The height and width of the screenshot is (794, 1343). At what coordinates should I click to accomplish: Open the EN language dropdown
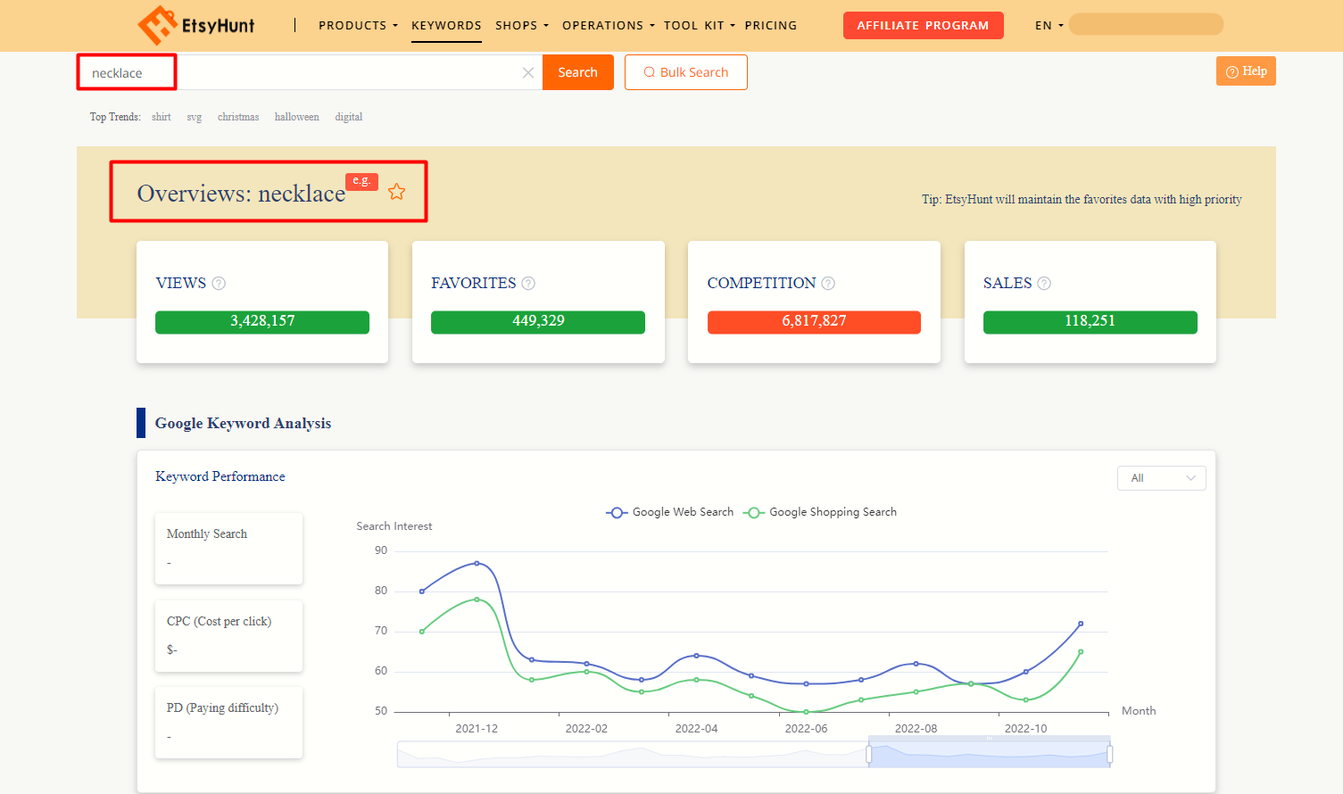[x=1049, y=25]
